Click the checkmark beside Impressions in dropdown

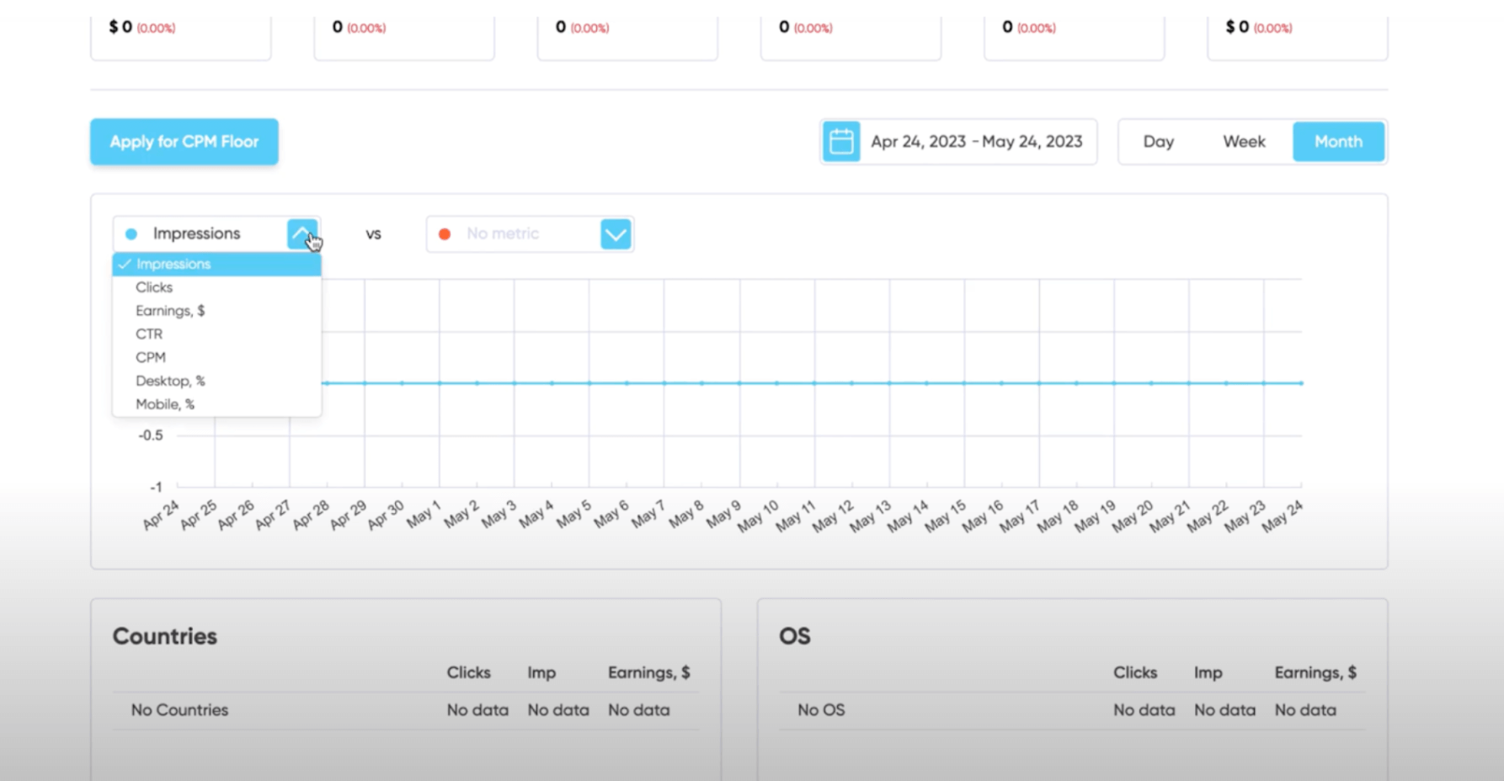pos(125,264)
